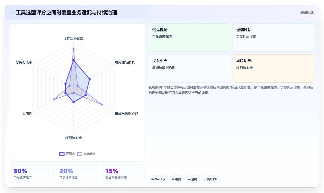Open the 投入重点 card
Image resolution: width=324 pixels, height=193 pixels.
pos(189,68)
